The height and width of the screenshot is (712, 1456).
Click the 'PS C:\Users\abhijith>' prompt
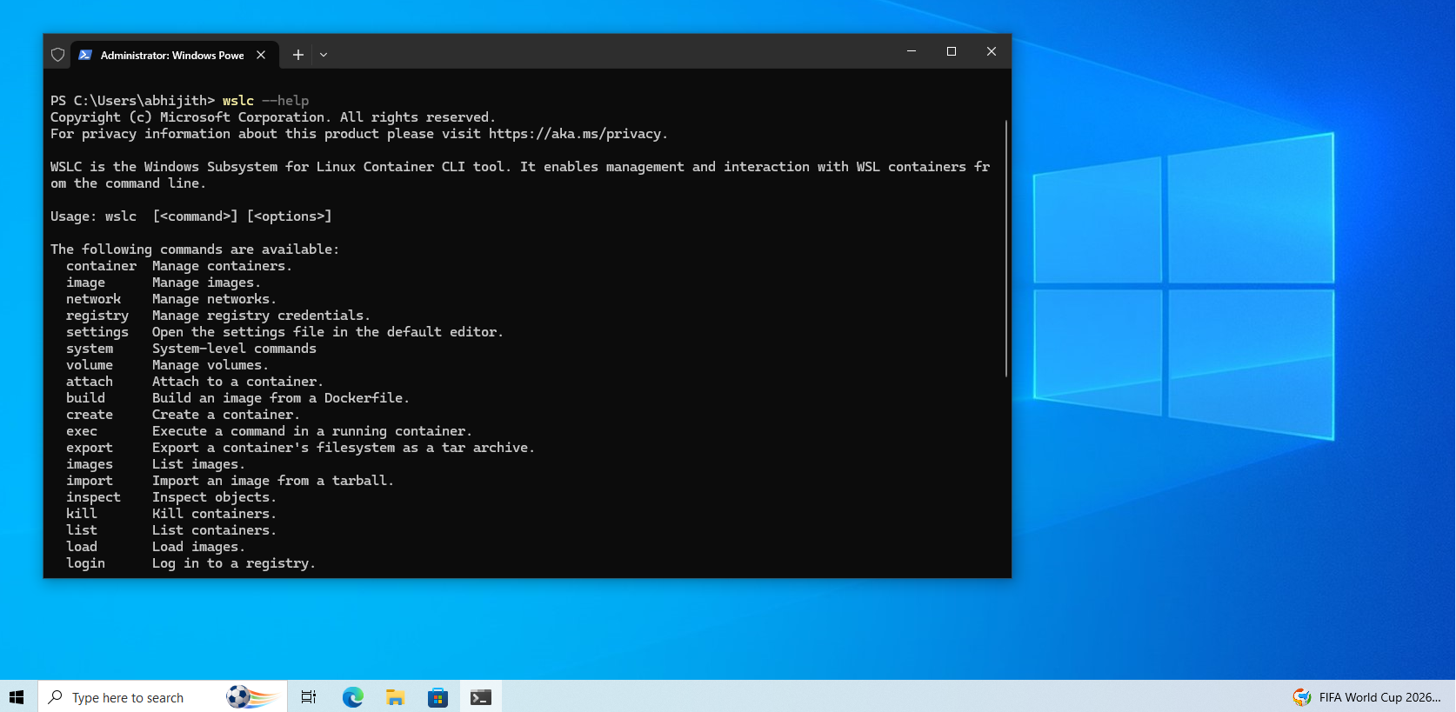click(132, 101)
